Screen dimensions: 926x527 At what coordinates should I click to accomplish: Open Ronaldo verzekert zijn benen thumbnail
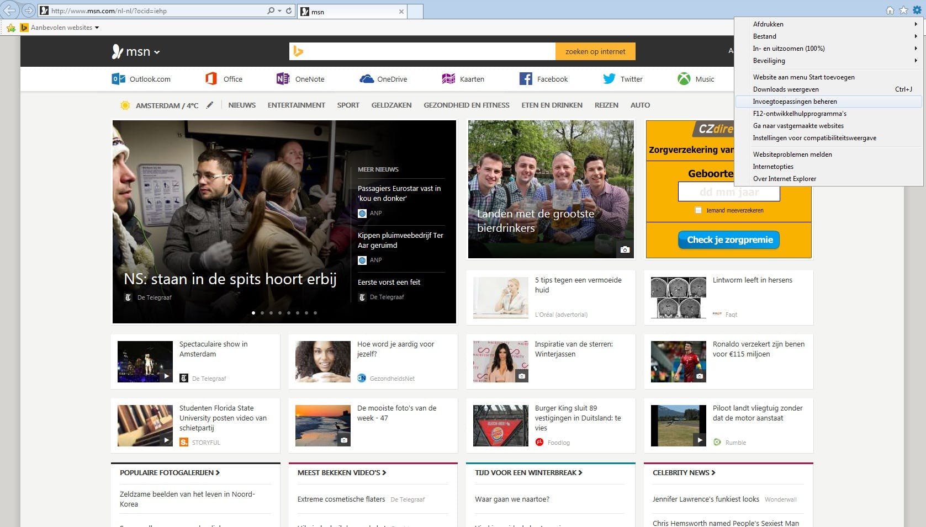click(x=679, y=362)
